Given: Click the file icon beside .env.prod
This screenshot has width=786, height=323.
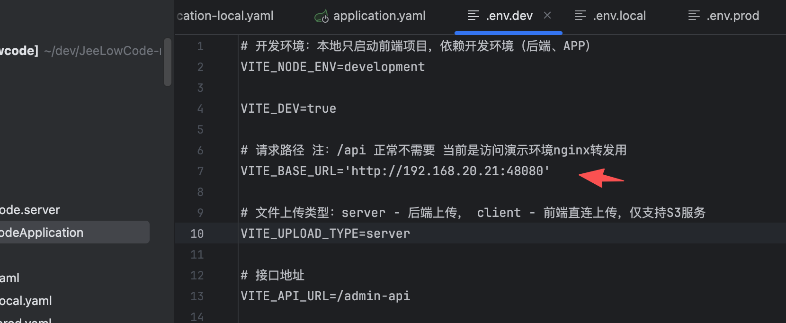Looking at the screenshot, I should [694, 16].
